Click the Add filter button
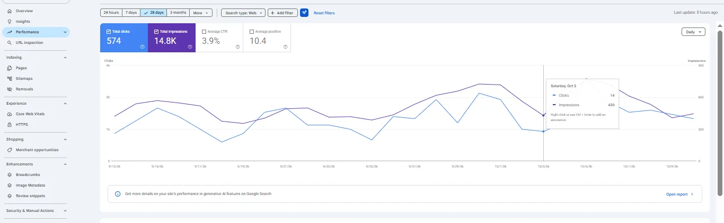 [282, 13]
